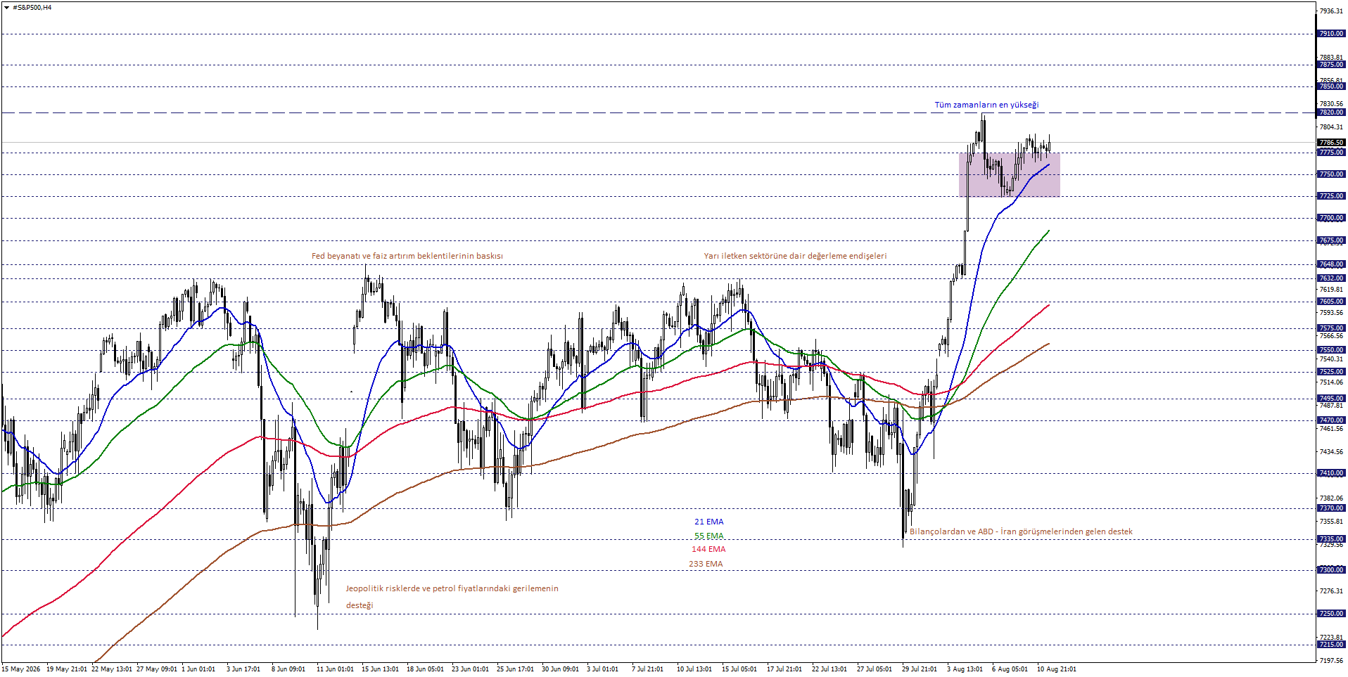Click the '30 Jun 09:01' time axis label
The width and height of the screenshot is (1348, 677).
tap(560, 669)
